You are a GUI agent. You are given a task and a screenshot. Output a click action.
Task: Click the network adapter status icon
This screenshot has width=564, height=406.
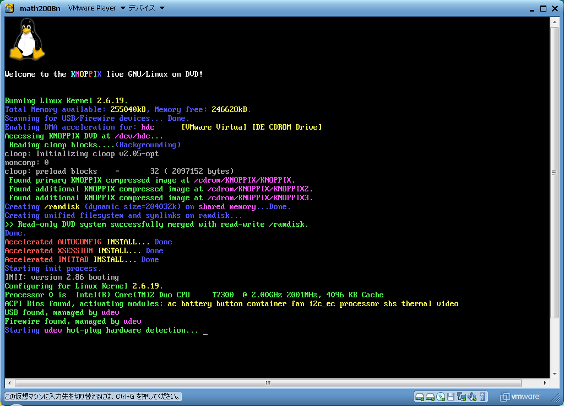tap(462, 397)
